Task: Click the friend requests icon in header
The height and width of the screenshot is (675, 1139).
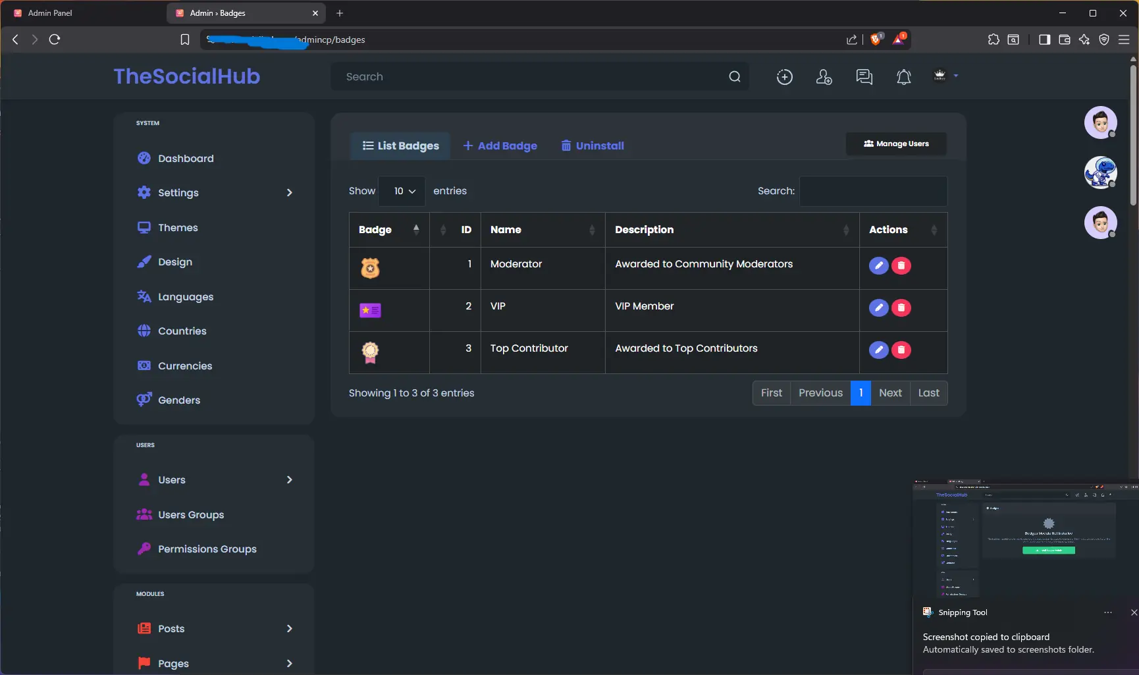Action: [x=824, y=77]
